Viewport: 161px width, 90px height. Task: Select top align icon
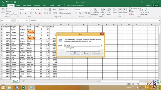pyautogui.click(x=45, y=9)
